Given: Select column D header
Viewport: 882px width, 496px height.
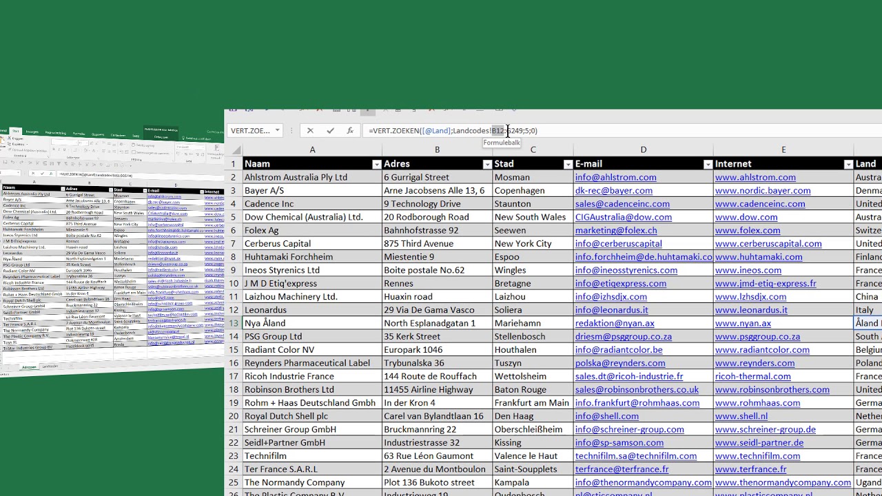Looking at the screenshot, I should click(643, 149).
